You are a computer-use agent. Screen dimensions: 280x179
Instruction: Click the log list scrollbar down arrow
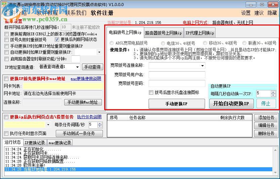point(275,172)
